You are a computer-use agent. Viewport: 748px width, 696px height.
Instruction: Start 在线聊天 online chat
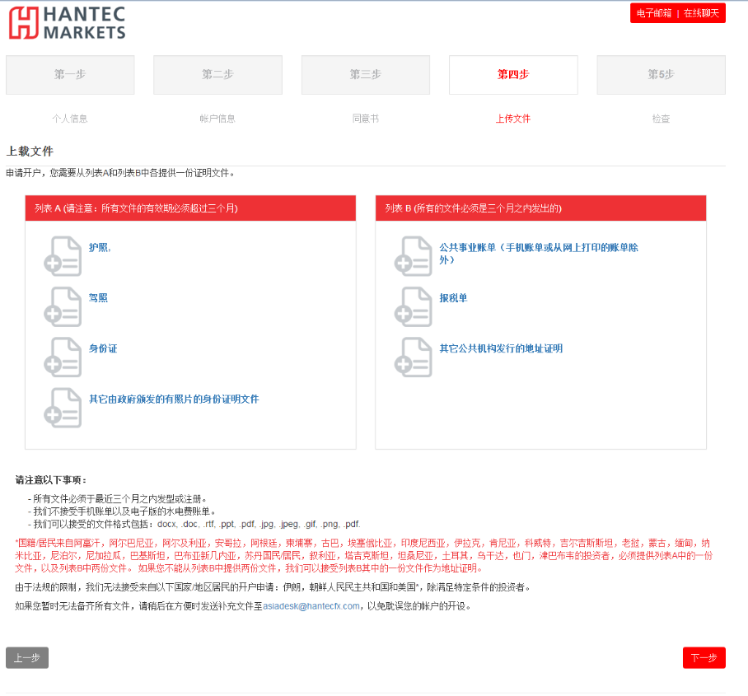[701, 13]
